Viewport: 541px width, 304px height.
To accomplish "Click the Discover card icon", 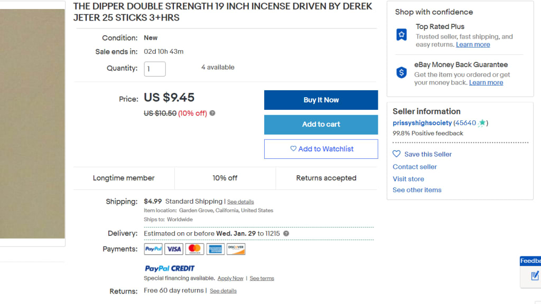I will pos(236,249).
